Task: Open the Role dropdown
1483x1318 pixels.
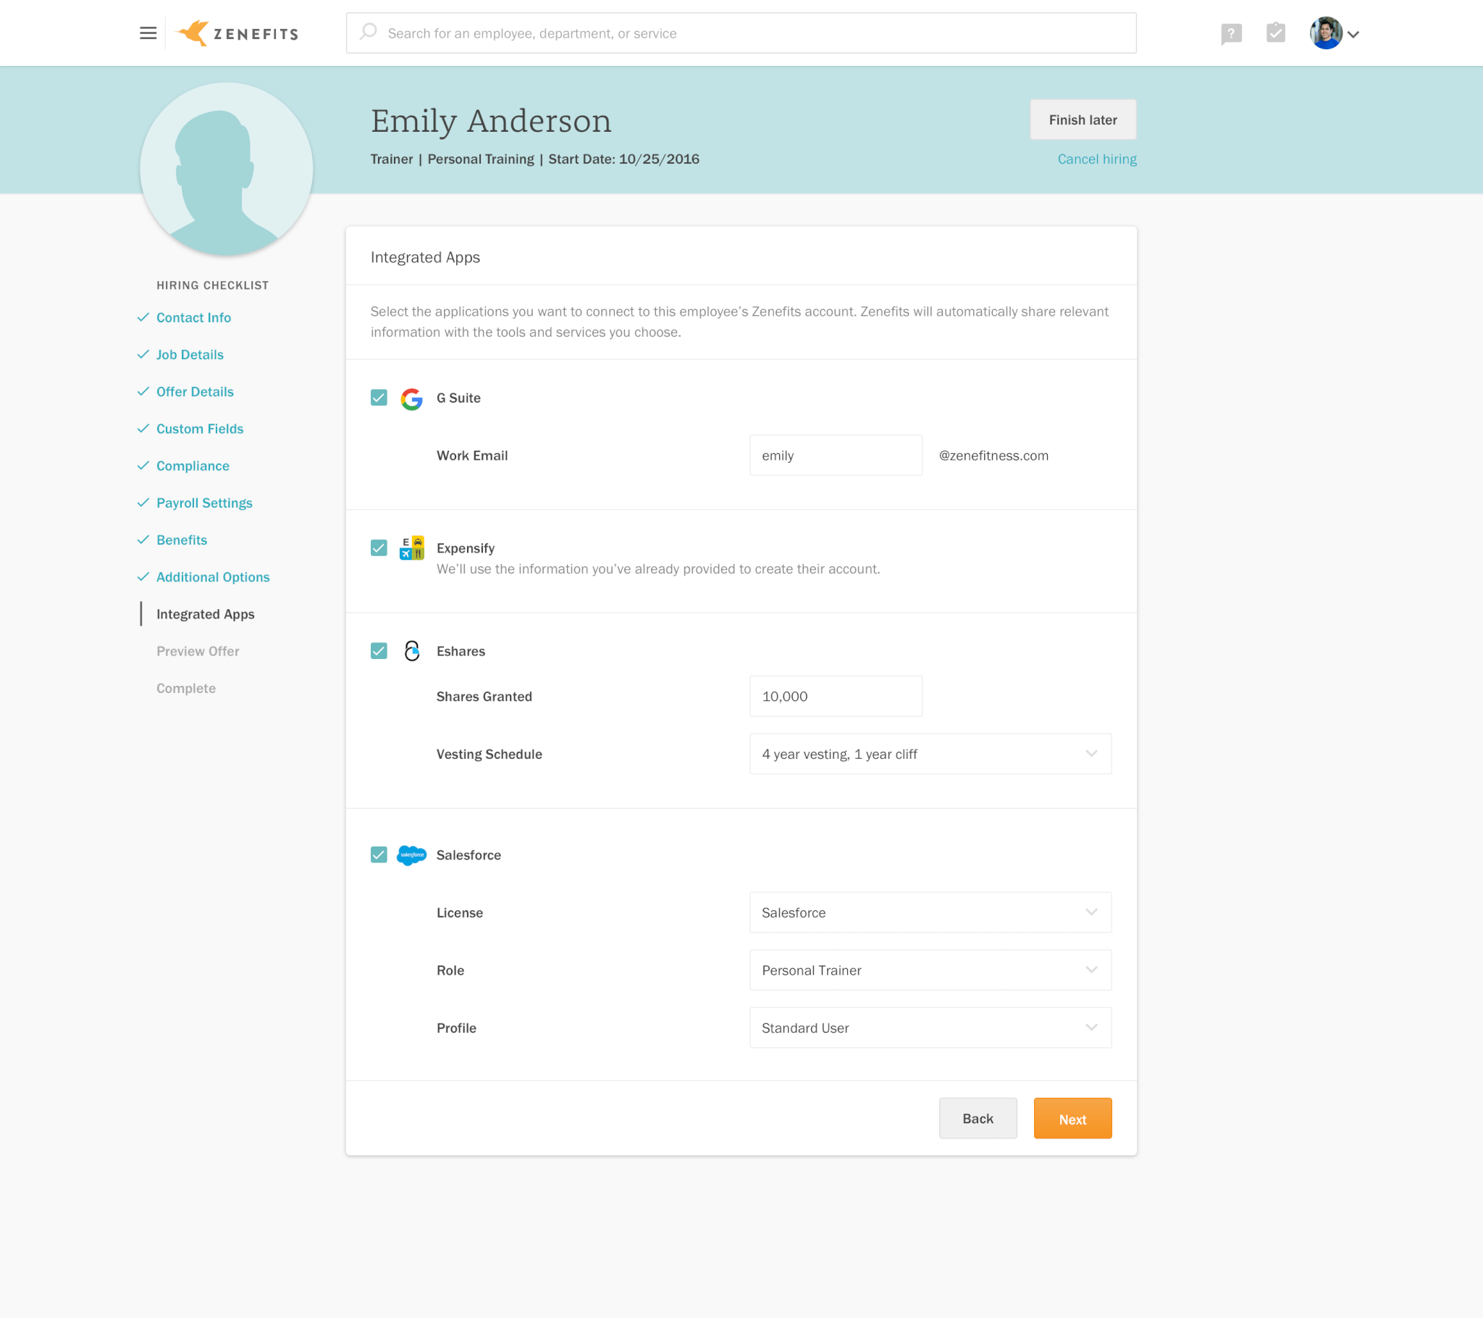Action: 930,970
